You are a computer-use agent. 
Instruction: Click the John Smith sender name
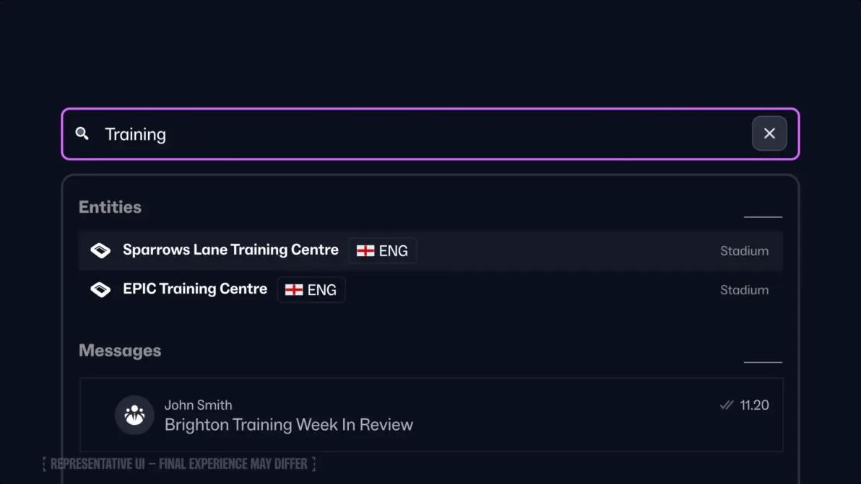tap(199, 405)
